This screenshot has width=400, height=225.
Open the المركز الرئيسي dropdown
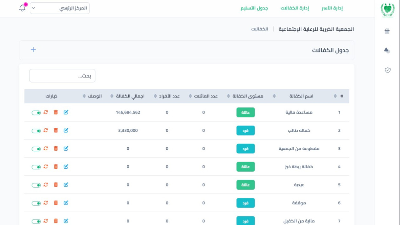coord(60,8)
